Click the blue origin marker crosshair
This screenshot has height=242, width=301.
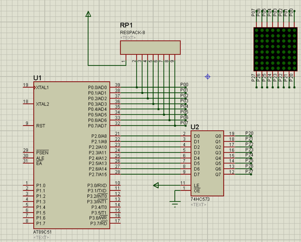click(x=208, y=77)
